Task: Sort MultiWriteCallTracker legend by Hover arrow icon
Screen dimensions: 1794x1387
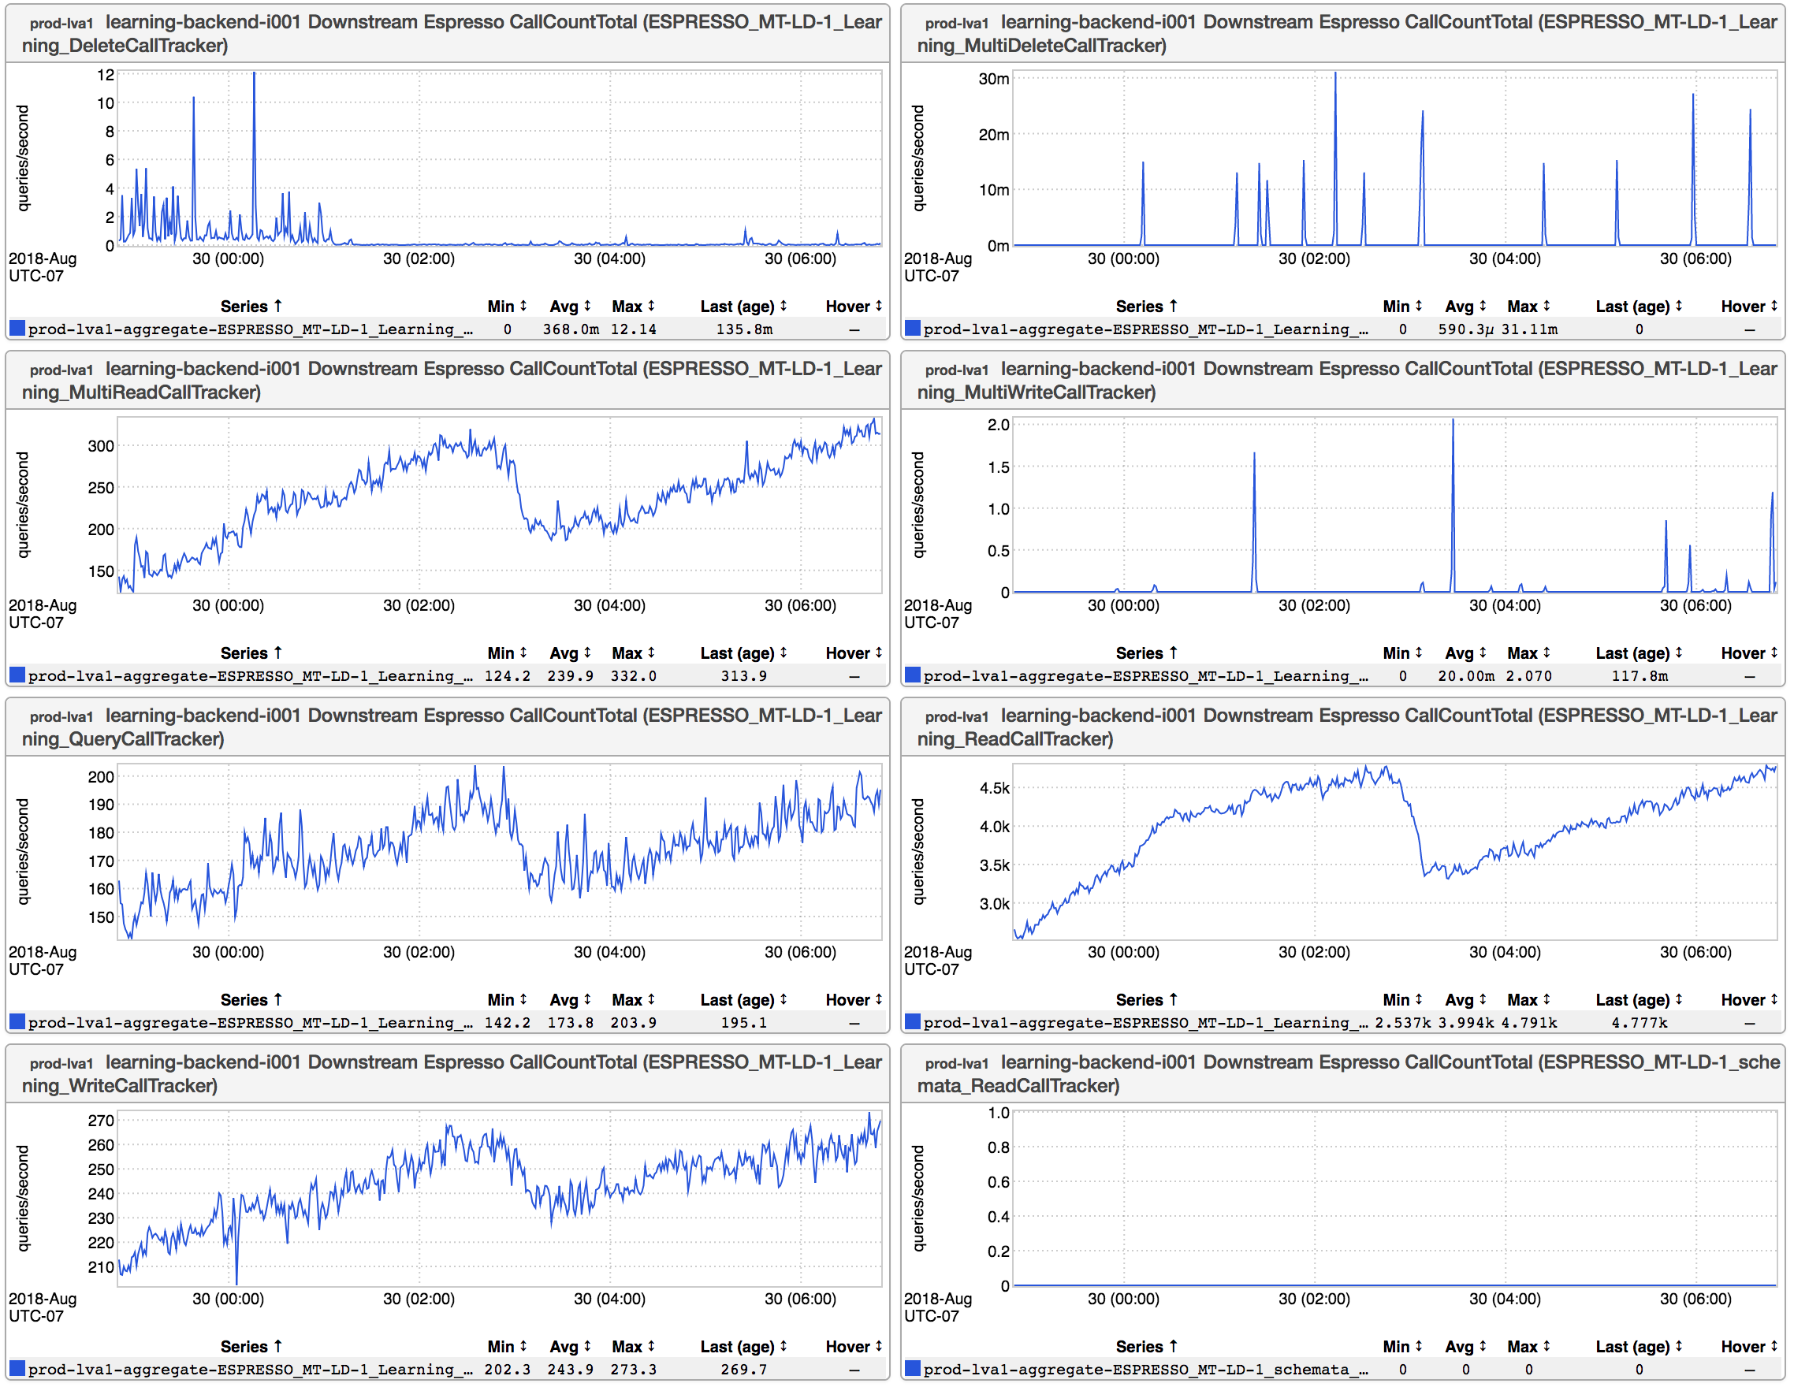Action: 1774,653
